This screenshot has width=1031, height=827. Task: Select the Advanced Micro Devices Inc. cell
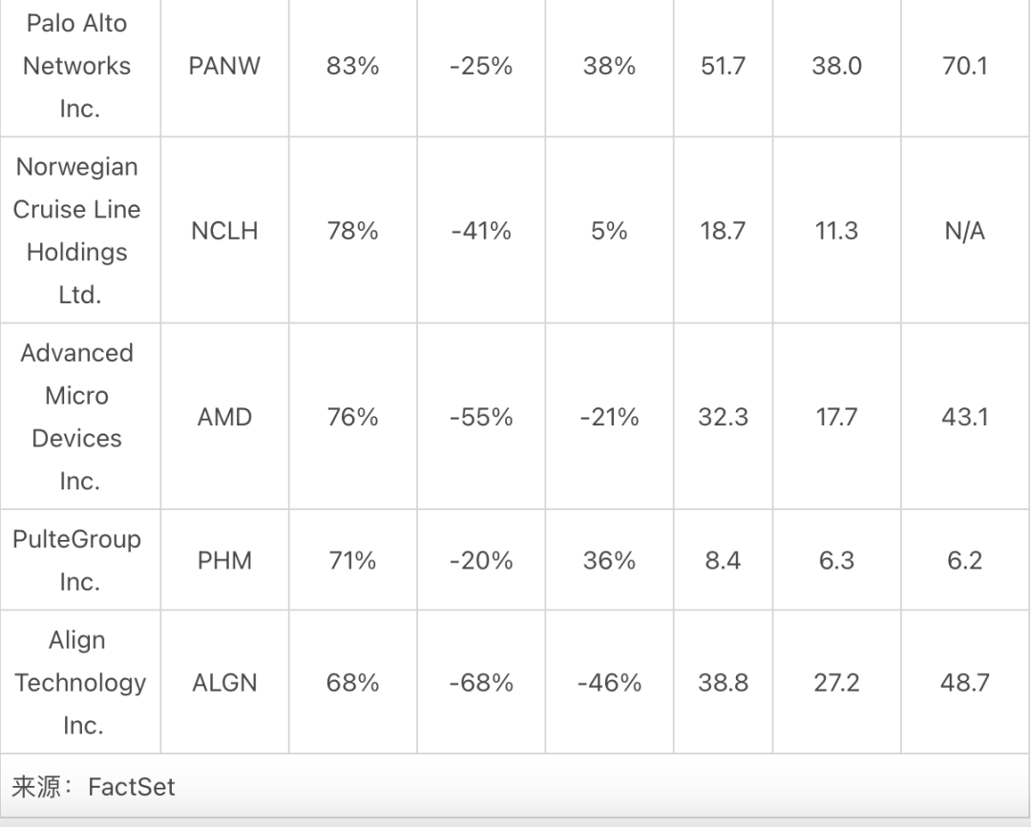point(77,417)
